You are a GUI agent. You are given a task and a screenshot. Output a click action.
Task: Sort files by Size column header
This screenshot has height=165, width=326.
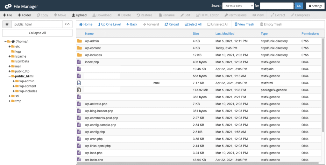196,34
